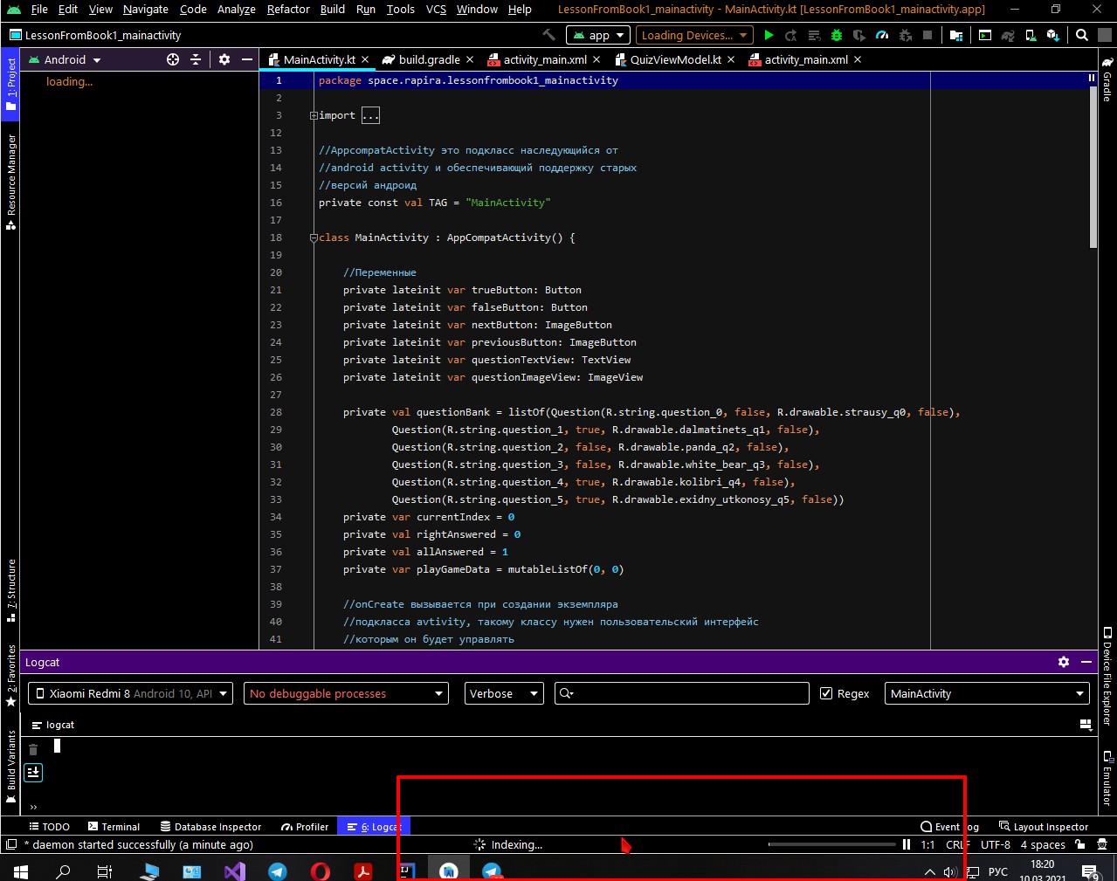
Task: Open the Verbose log level dropdown
Action: point(503,693)
